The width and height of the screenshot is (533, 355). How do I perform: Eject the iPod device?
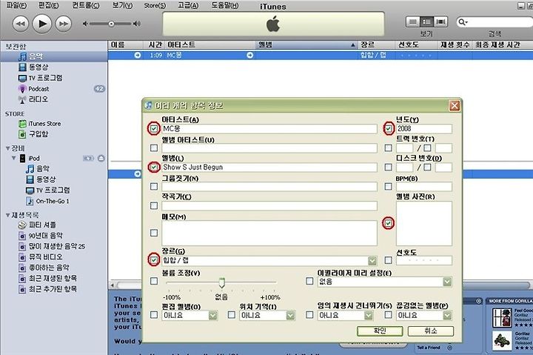[101, 159]
